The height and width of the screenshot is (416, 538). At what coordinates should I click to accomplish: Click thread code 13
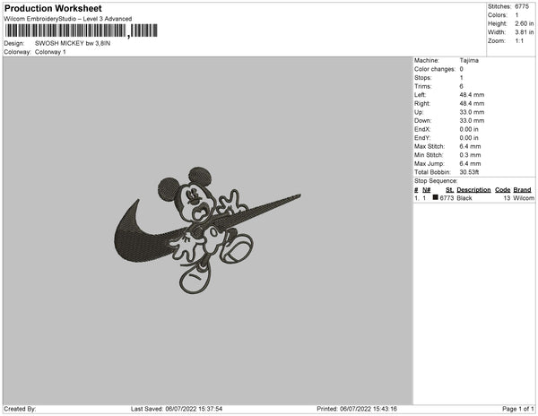point(507,198)
